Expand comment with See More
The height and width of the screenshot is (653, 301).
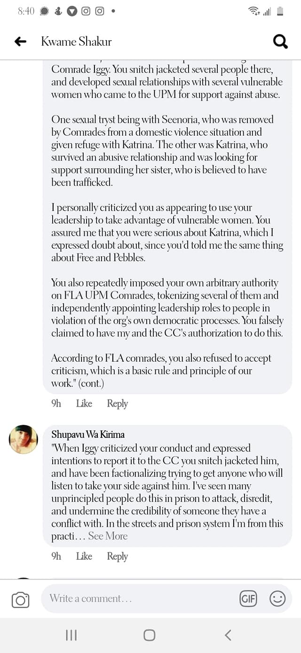point(108,536)
